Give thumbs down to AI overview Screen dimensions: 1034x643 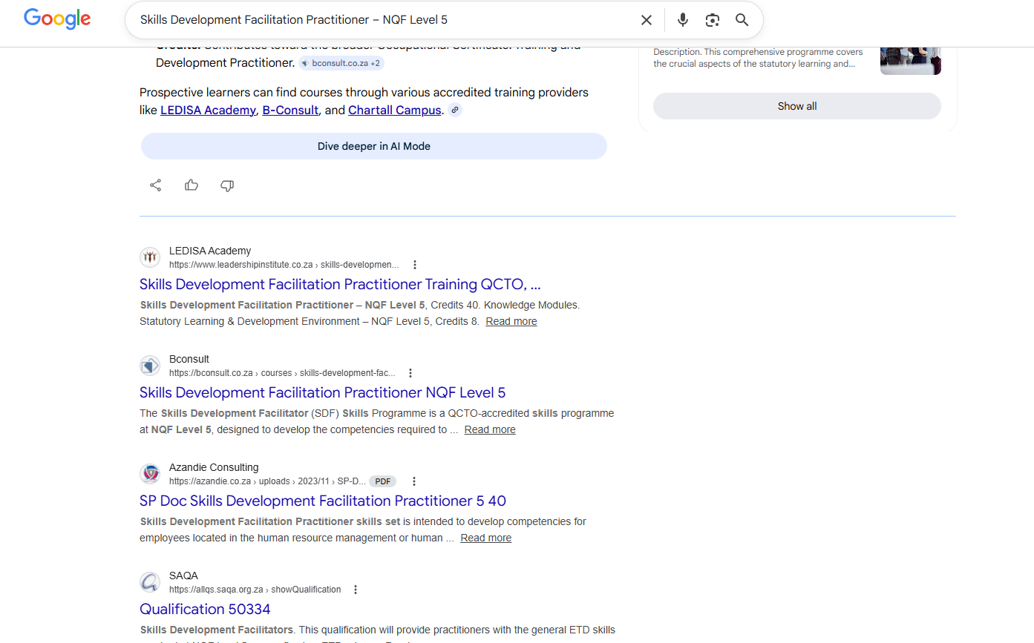[227, 185]
